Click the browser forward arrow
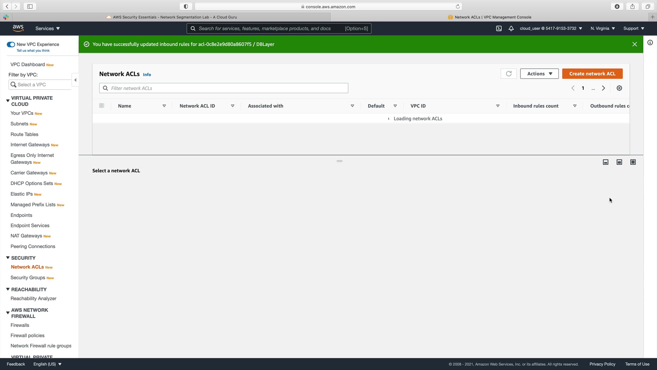 pyautogui.click(x=16, y=6)
